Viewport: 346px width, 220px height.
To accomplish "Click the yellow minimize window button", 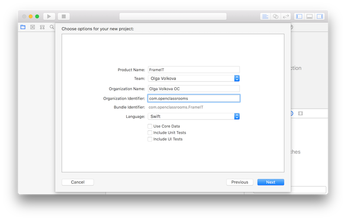I will 31,16.
